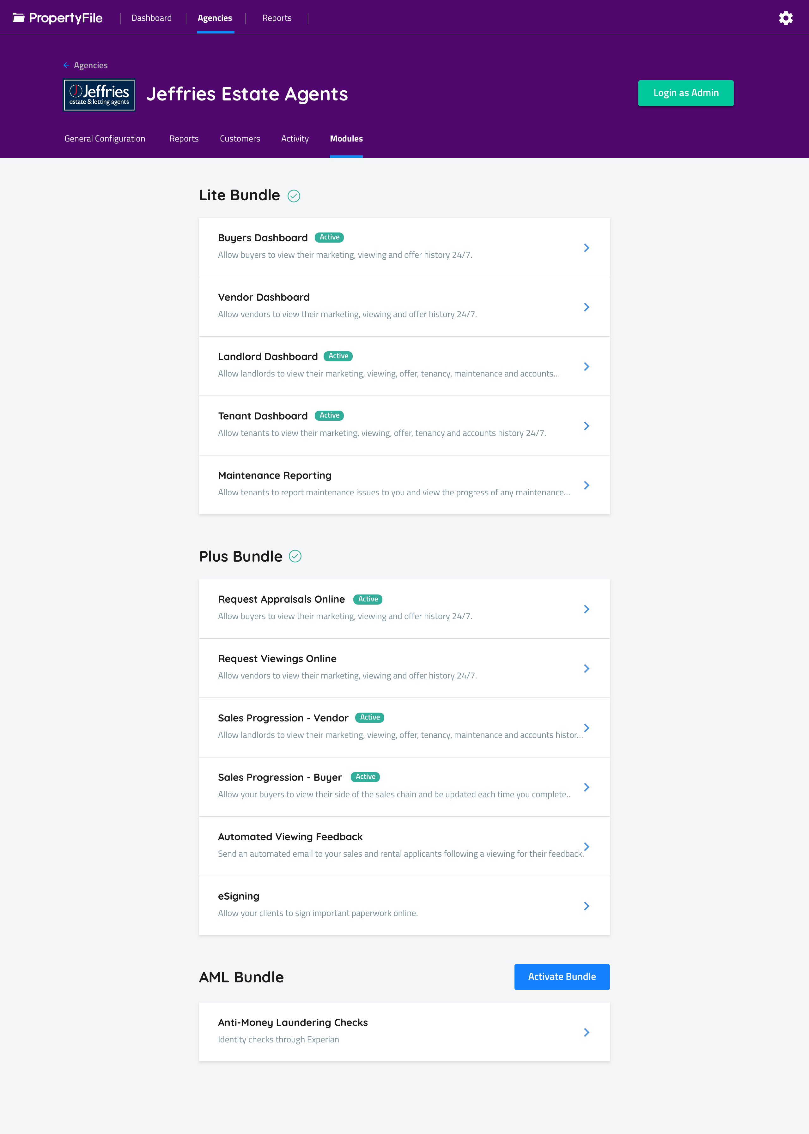Open the Maintenance Reporting chevron
Viewport: 809px width, 1134px height.
[x=586, y=486]
